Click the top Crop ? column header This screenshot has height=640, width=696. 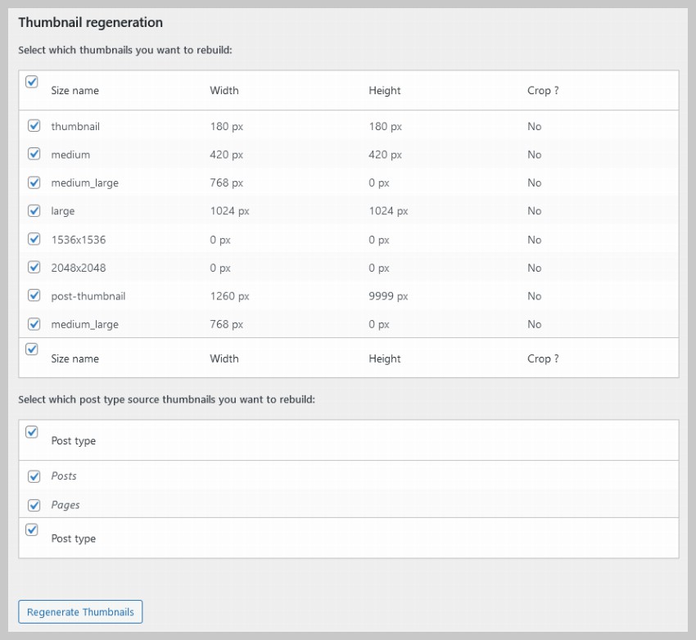click(x=543, y=91)
